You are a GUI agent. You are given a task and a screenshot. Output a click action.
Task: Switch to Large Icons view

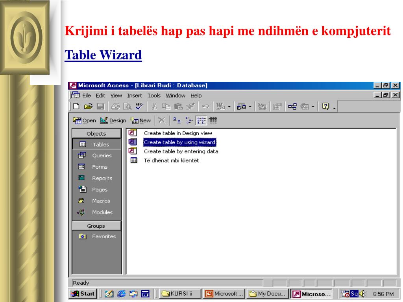click(x=177, y=120)
